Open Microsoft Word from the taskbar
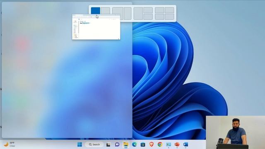This screenshot has width=265, height=149. point(185,144)
